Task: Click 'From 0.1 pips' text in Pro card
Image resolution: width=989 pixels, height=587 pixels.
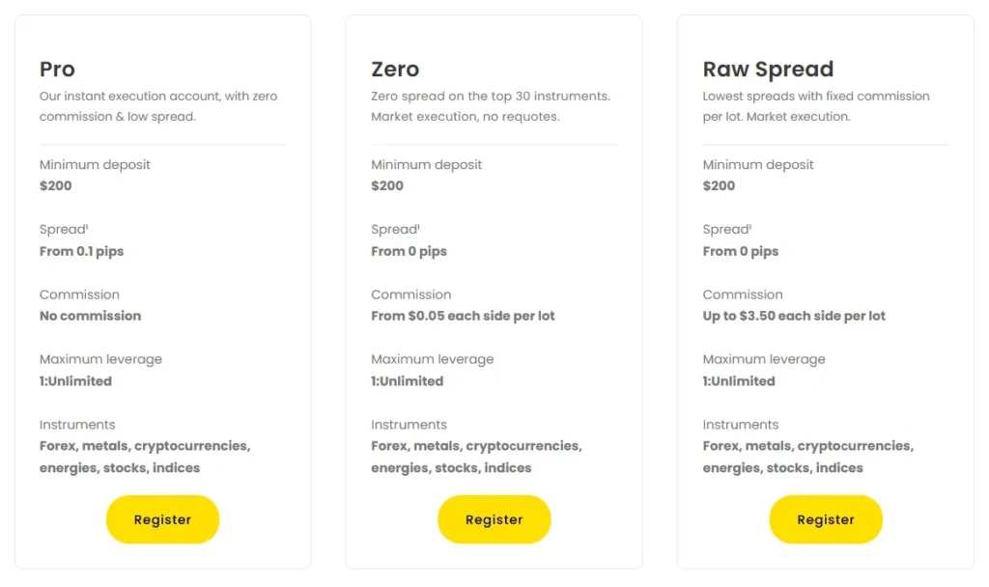Action: click(x=81, y=251)
